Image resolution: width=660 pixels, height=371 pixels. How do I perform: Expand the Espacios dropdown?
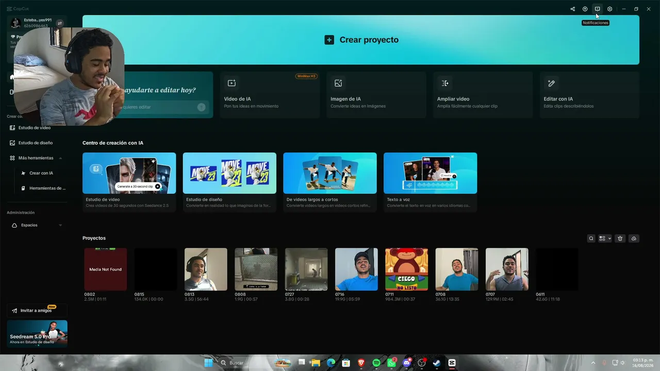point(60,225)
